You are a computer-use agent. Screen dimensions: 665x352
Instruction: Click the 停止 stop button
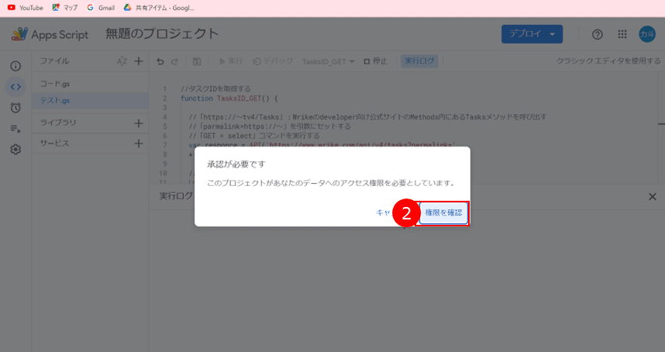tap(376, 61)
